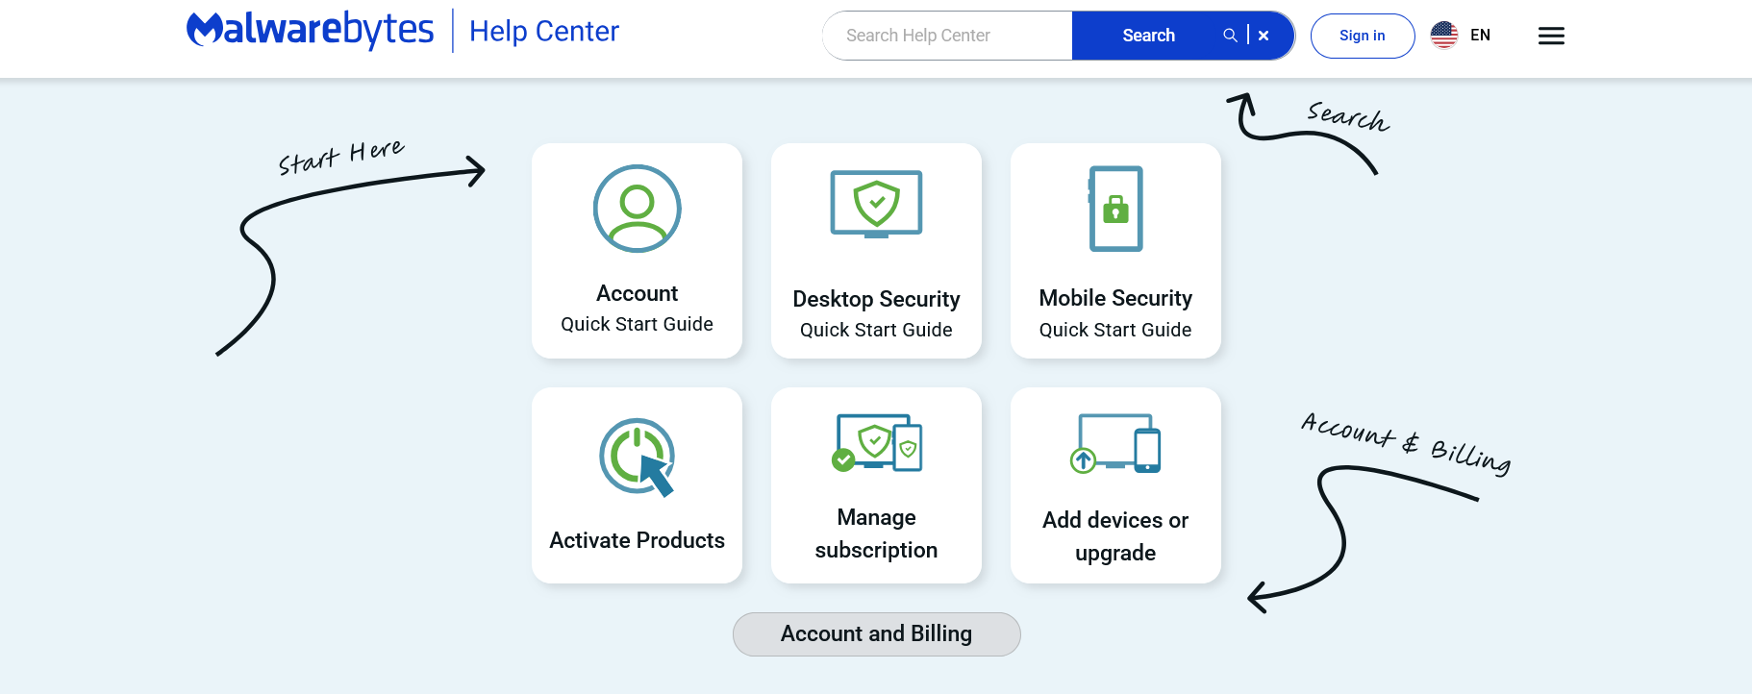This screenshot has height=694, width=1752.
Task: Open the Manage subscription card title
Action: click(x=876, y=533)
